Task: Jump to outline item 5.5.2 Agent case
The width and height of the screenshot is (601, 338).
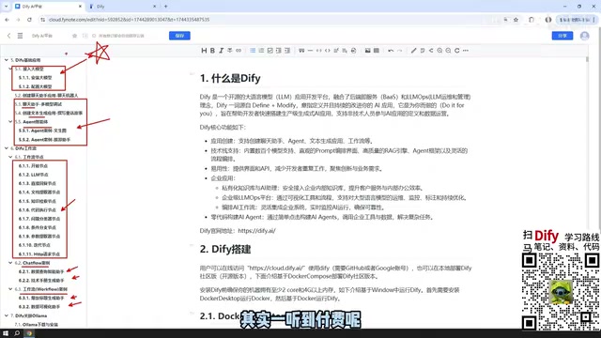Action: click(44, 140)
